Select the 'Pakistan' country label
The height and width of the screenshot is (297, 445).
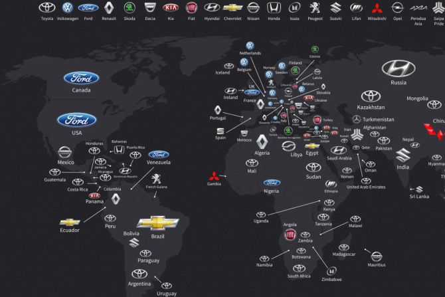[x=384, y=148]
